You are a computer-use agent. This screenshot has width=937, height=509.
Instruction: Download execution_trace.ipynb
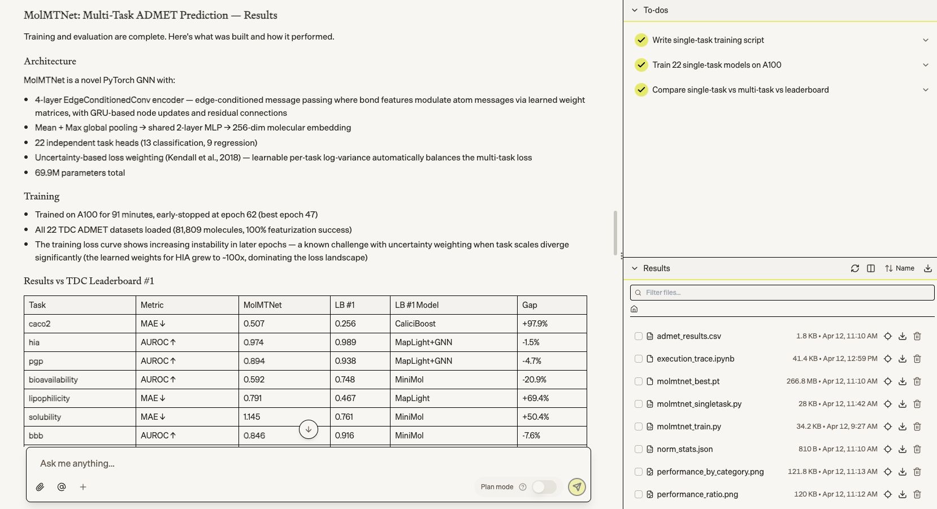coord(903,359)
